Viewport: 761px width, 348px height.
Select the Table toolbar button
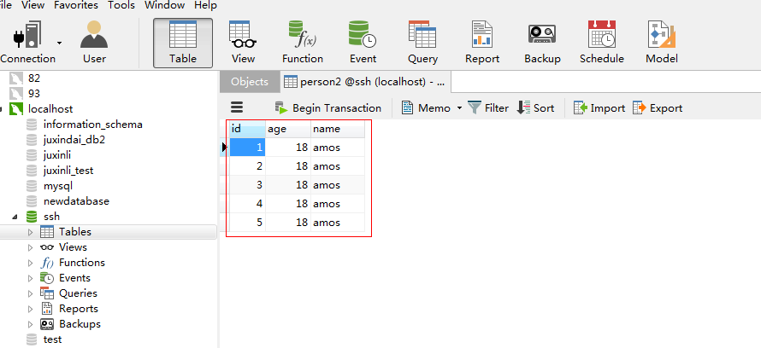click(x=183, y=43)
